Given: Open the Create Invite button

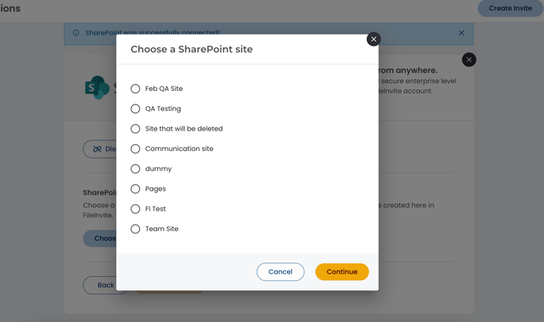Looking at the screenshot, I should 510,8.
